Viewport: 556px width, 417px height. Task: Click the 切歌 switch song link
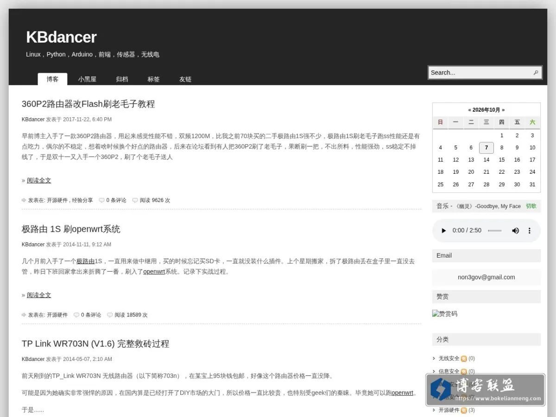pyautogui.click(x=531, y=206)
